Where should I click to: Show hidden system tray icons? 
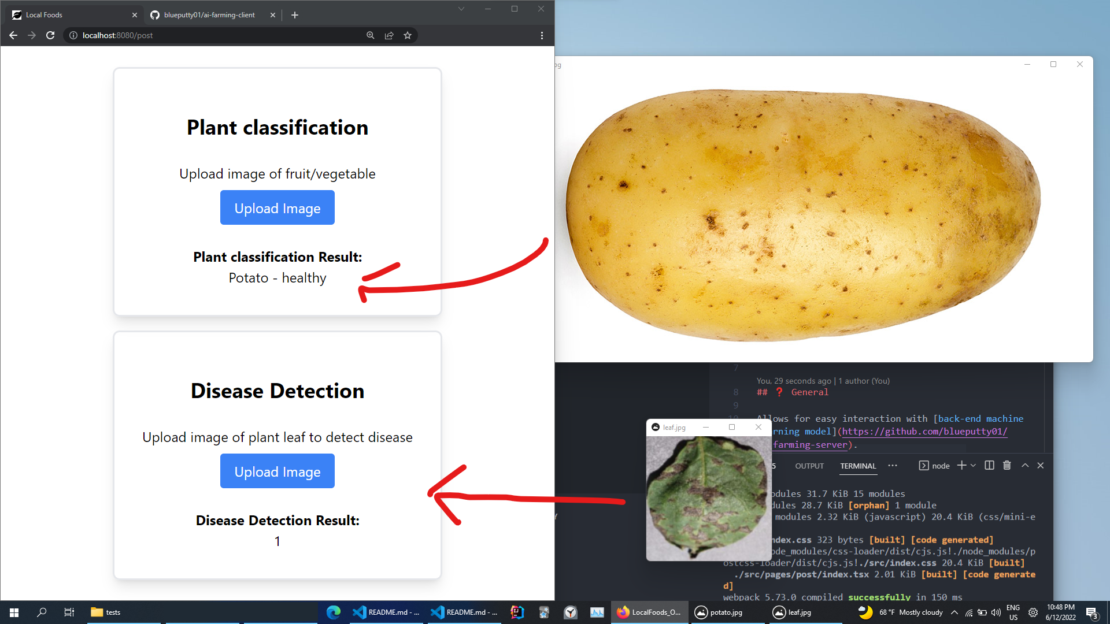pos(954,612)
